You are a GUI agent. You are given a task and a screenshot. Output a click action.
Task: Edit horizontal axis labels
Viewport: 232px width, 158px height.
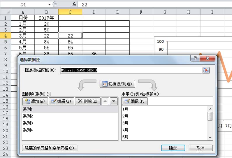[x=135, y=101]
